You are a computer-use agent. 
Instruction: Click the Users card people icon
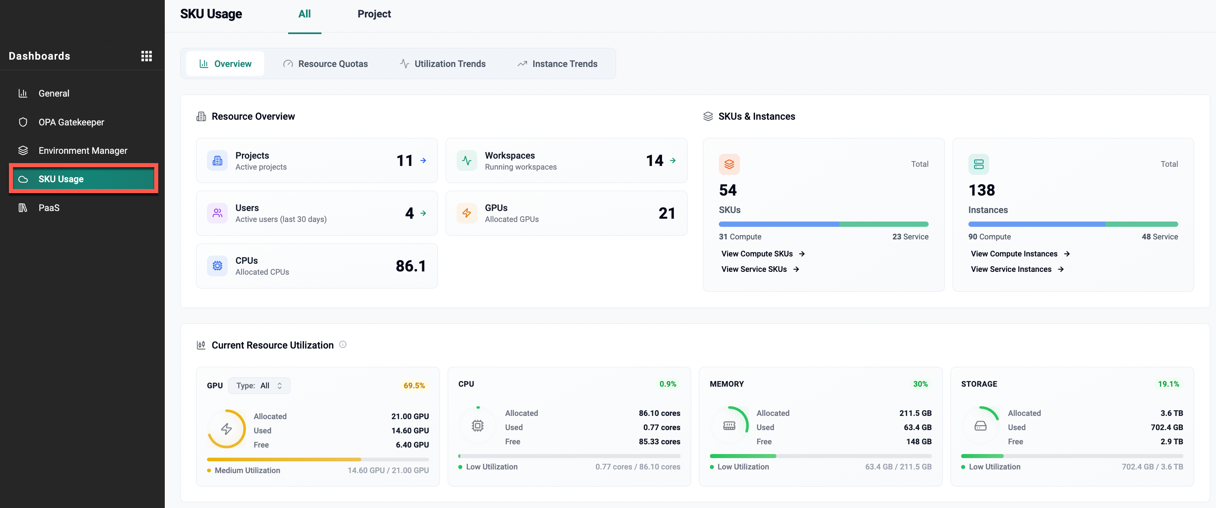[x=217, y=213]
